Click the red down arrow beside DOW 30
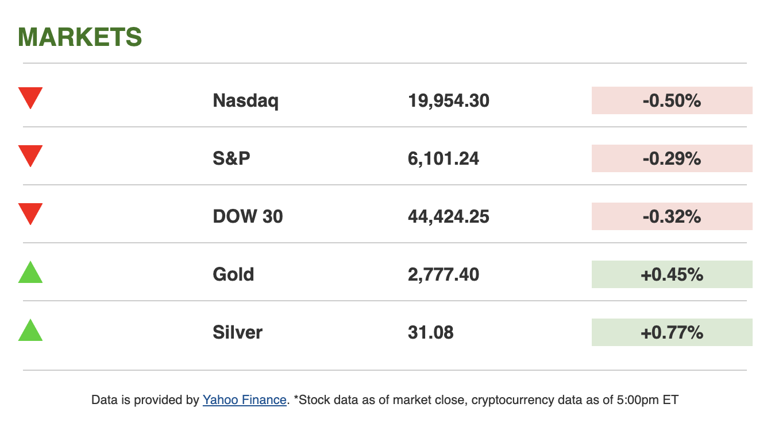 coord(30,214)
